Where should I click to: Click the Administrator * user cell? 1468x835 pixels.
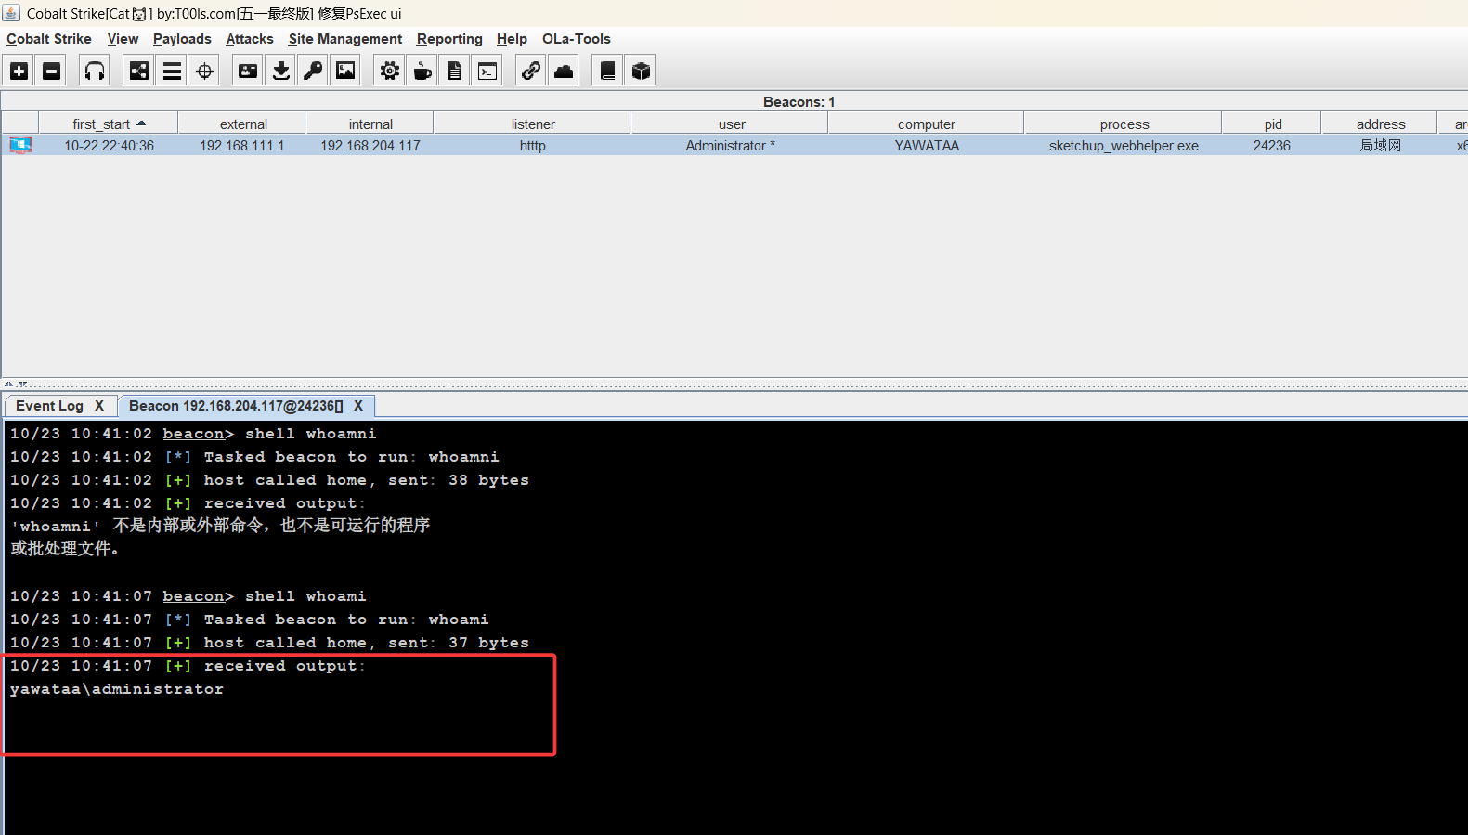(x=731, y=146)
